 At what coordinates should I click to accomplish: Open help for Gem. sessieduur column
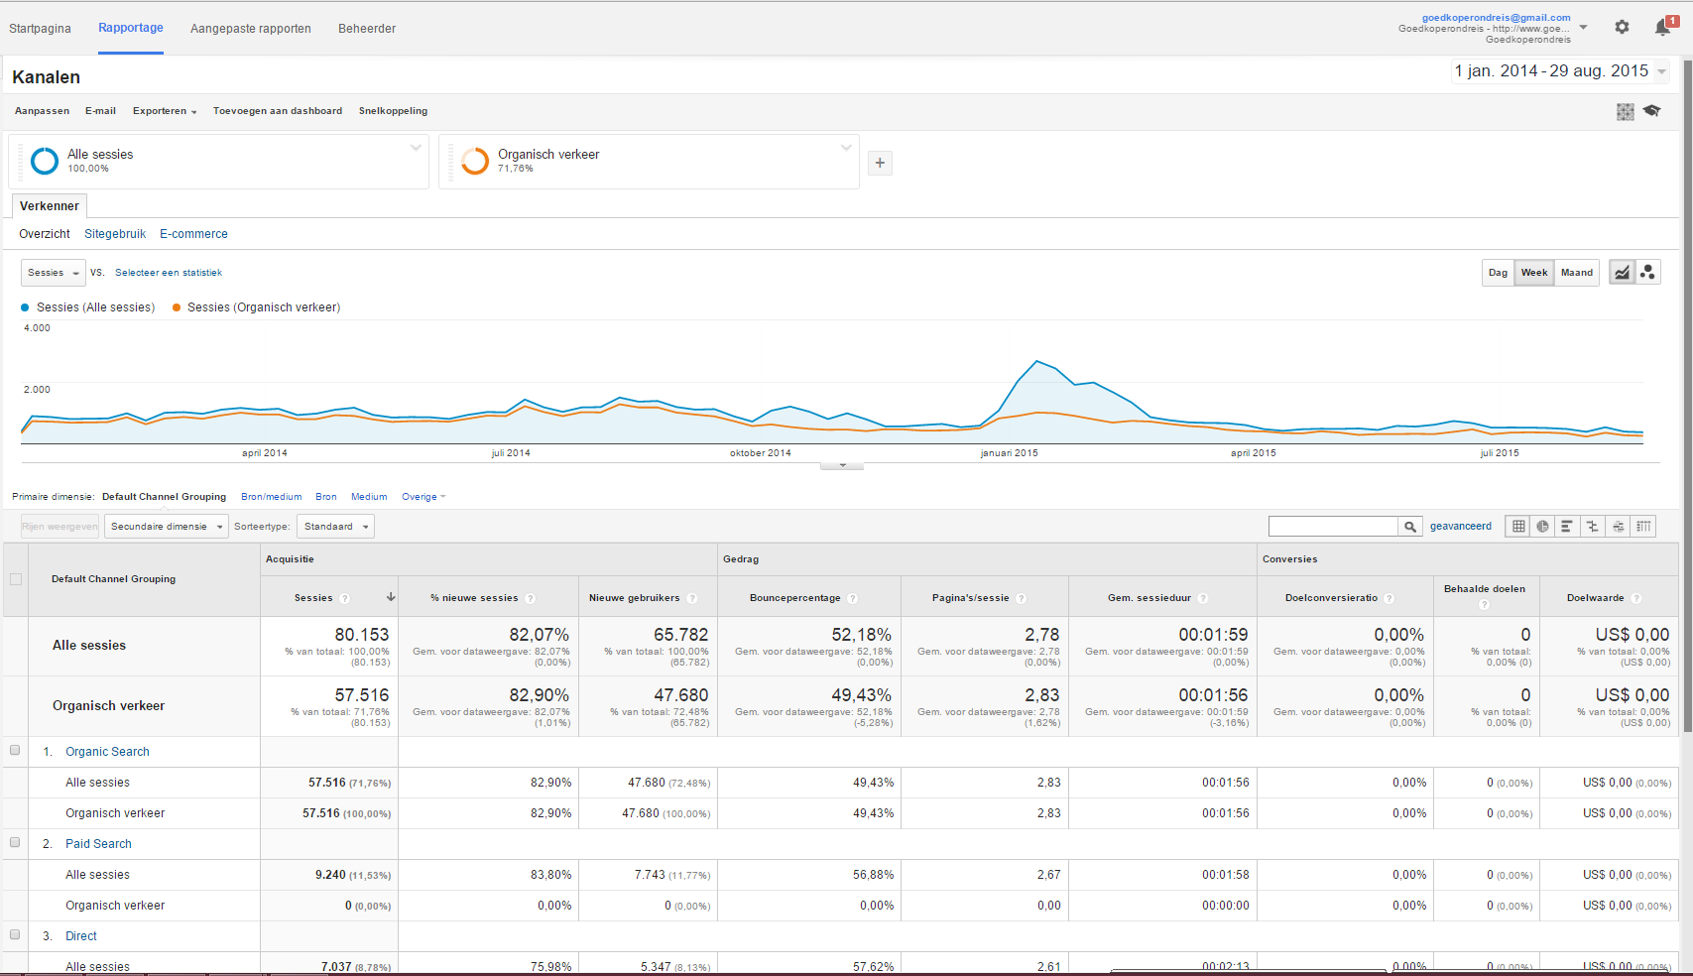pos(1203,598)
